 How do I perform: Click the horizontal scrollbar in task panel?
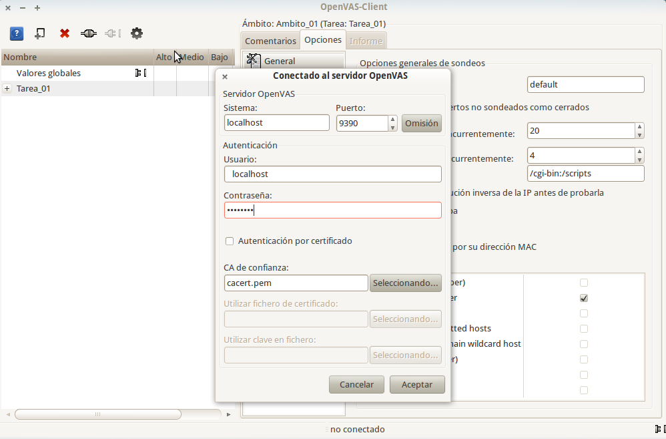(x=97, y=414)
